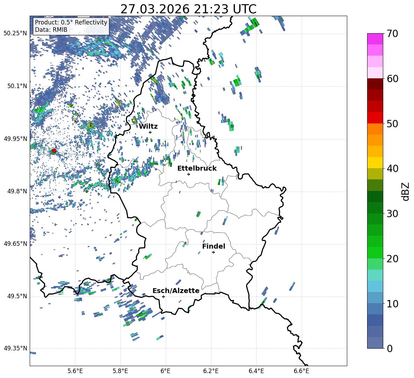Click the dark red colorbar segment below 60

[375, 84]
